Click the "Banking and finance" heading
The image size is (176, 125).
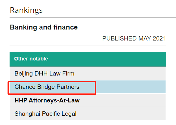(44, 27)
